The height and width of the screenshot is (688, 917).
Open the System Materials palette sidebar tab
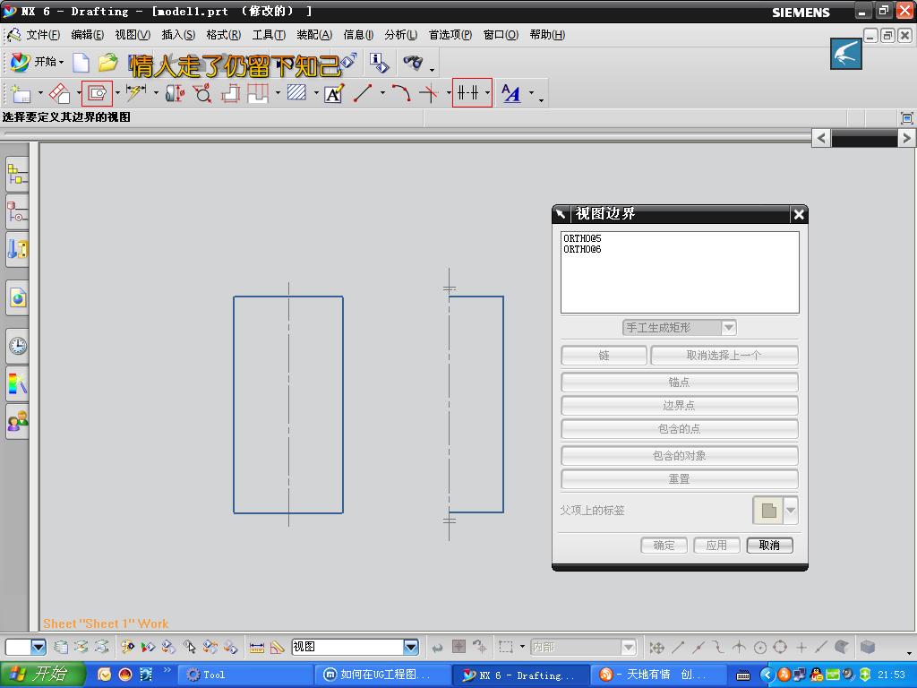[x=18, y=383]
